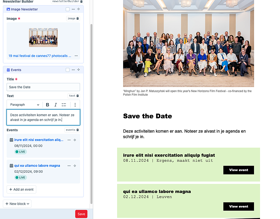
Task: Click preview event title 'qui ea ullamco labore magna'
Action: point(157,192)
